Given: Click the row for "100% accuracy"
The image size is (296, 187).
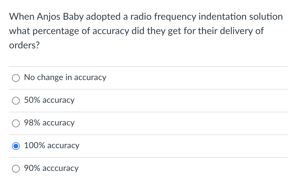Looking at the screenshot, I should point(120,146).
